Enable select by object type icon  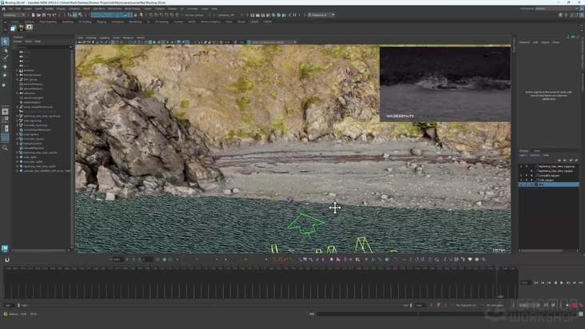(74, 15)
